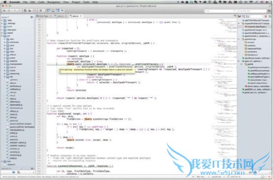This screenshot has width=273, height=180.
Task: Select the ajax.js editor tab
Action: (75, 16)
